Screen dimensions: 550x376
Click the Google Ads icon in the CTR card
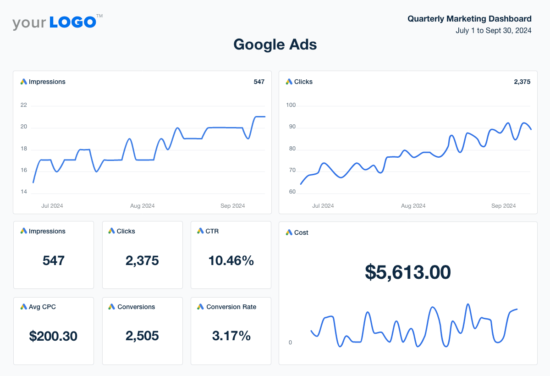200,231
